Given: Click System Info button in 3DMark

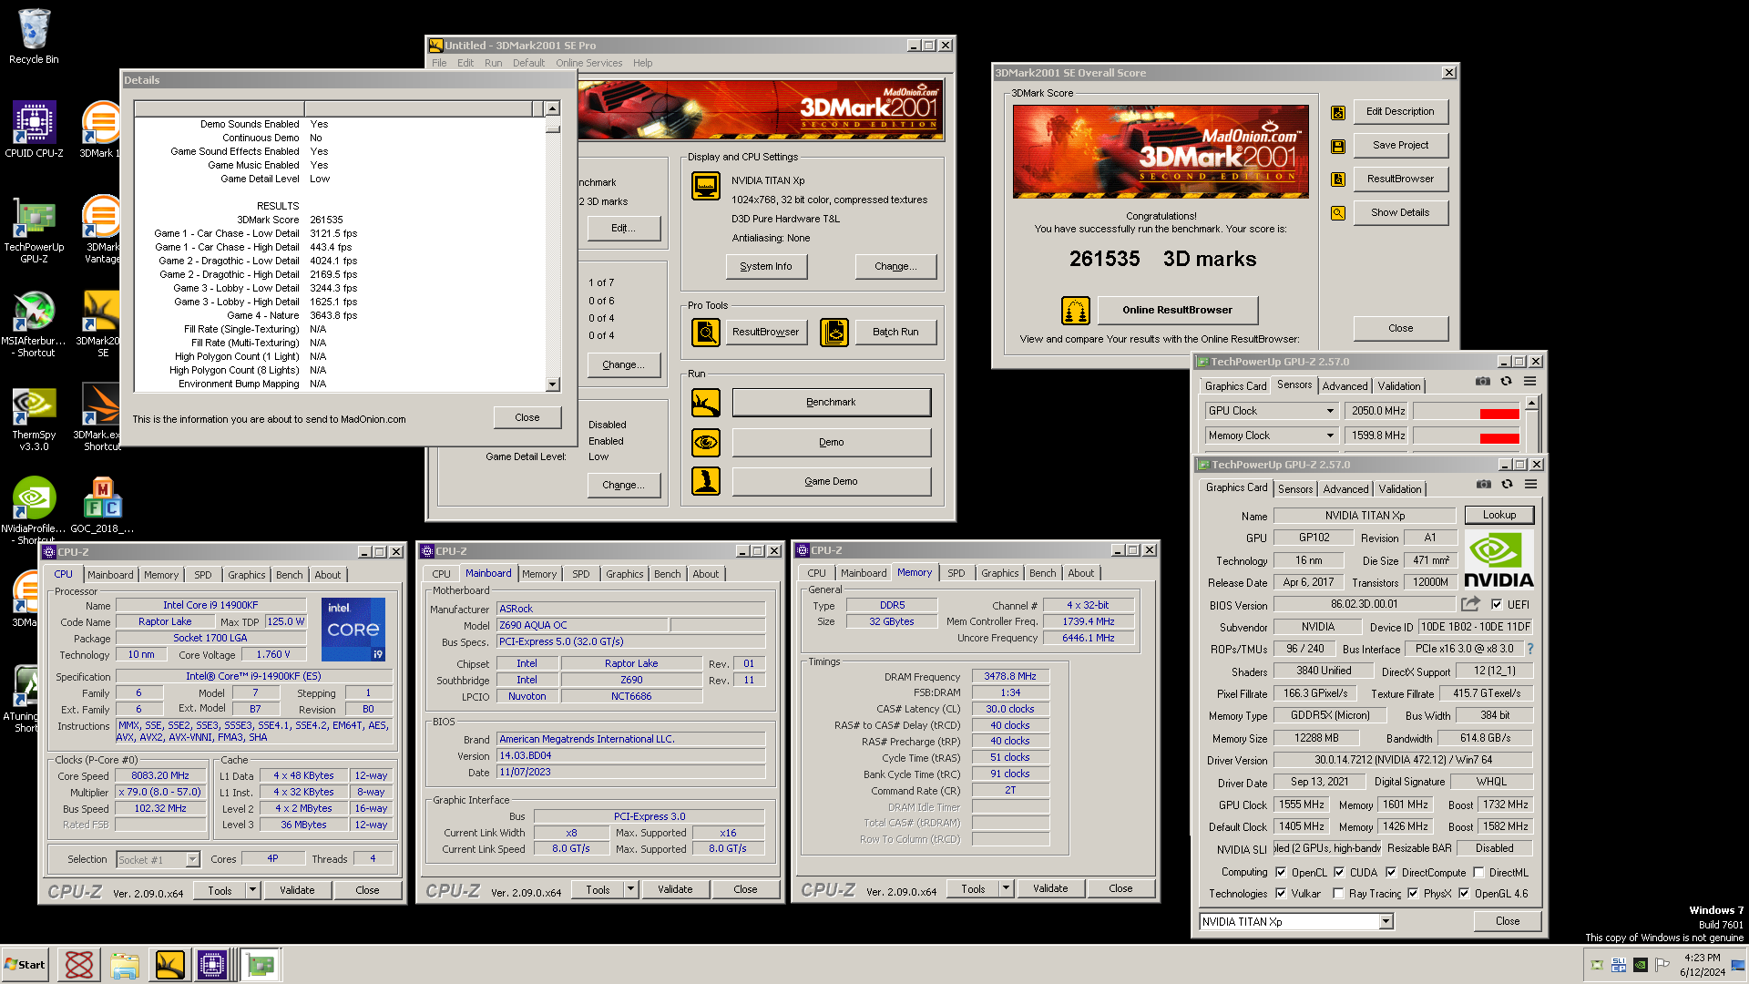Looking at the screenshot, I should coord(766,267).
